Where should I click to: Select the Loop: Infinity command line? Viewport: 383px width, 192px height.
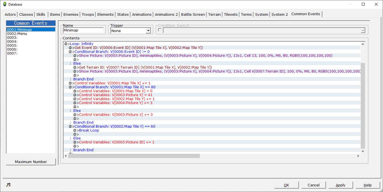click(212, 44)
